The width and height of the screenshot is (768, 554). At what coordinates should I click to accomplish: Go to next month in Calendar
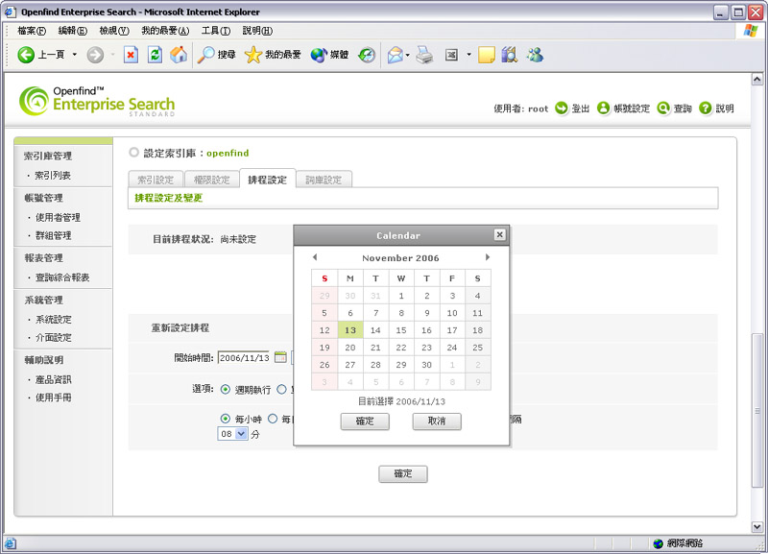[x=488, y=257]
